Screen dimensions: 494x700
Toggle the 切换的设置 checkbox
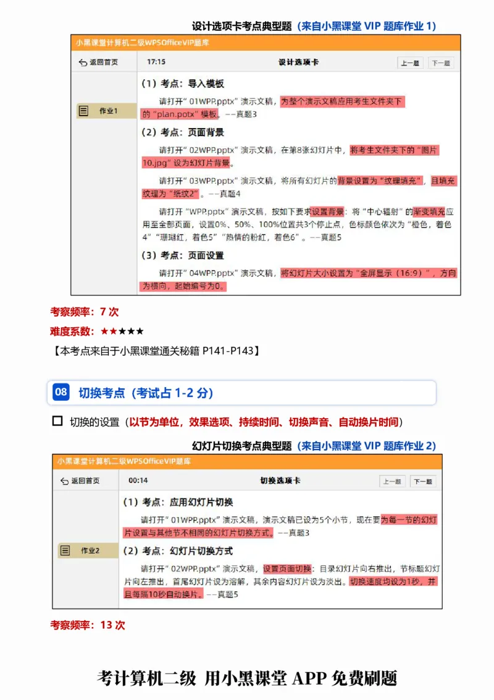click(x=55, y=422)
